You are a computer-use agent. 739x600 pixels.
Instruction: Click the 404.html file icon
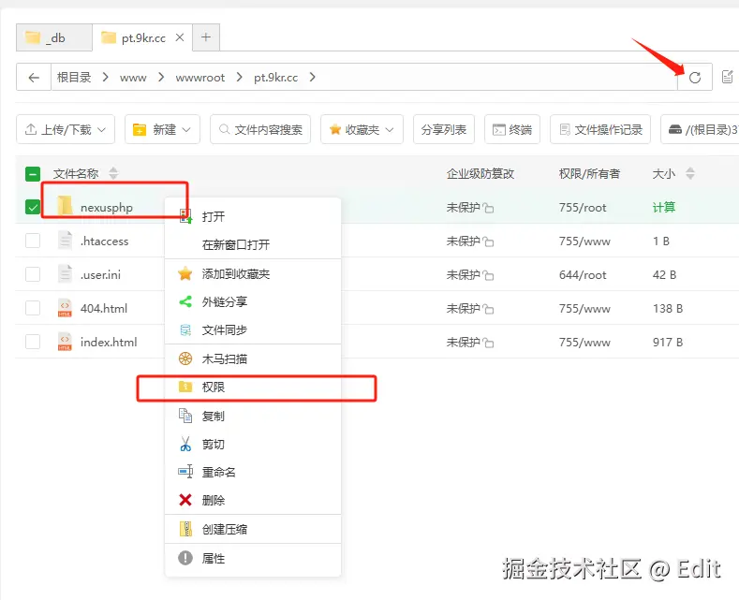[65, 308]
